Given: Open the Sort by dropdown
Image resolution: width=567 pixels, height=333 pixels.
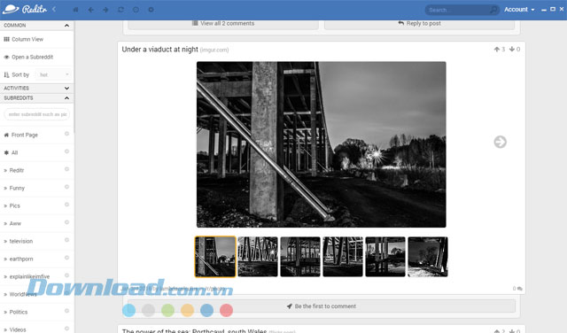Looking at the screenshot, I should click(x=53, y=74).
